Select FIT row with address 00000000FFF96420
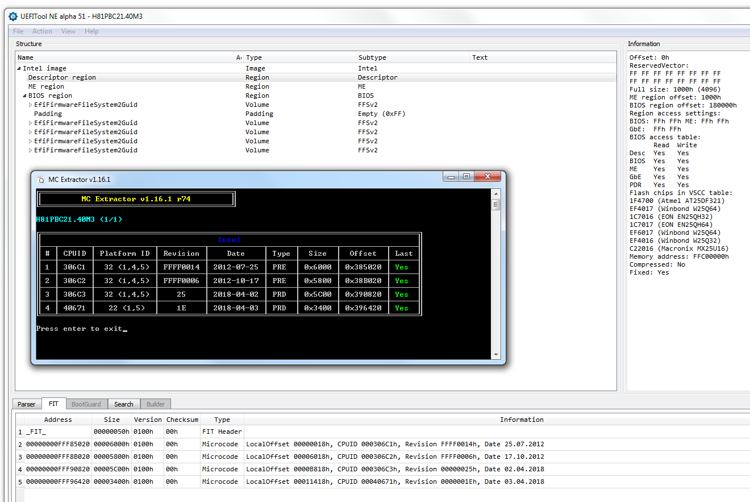 (x=382, y=482)
